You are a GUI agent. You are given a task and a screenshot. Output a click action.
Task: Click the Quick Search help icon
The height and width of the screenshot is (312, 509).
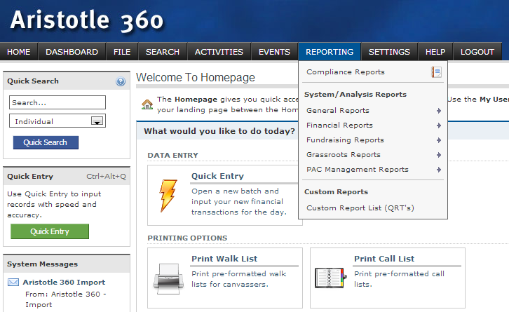tap(121, 81)
